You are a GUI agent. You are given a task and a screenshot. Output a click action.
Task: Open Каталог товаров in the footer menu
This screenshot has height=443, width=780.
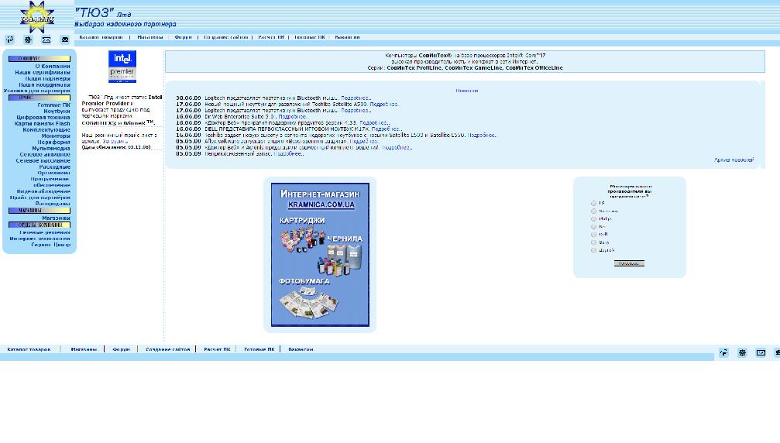coord(29,349)
